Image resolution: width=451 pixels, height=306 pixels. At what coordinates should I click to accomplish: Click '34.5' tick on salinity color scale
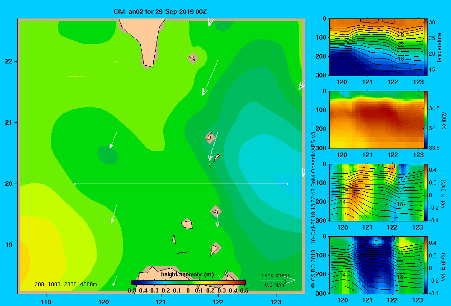click(434, 108)
